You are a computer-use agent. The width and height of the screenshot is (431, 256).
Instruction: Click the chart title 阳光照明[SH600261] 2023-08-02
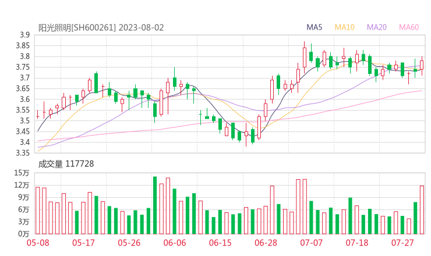pyautogui.click(x=101, y=28)
